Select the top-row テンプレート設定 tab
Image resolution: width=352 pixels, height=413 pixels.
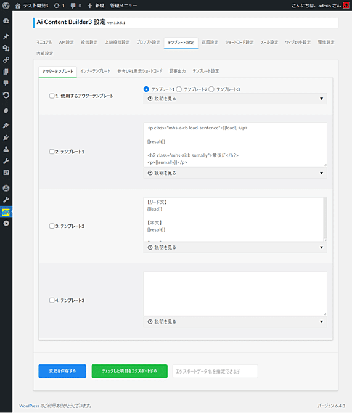click(181, 43)
